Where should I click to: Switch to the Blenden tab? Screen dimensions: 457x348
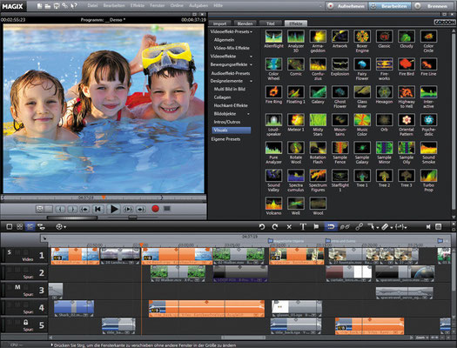coord(245,23)
